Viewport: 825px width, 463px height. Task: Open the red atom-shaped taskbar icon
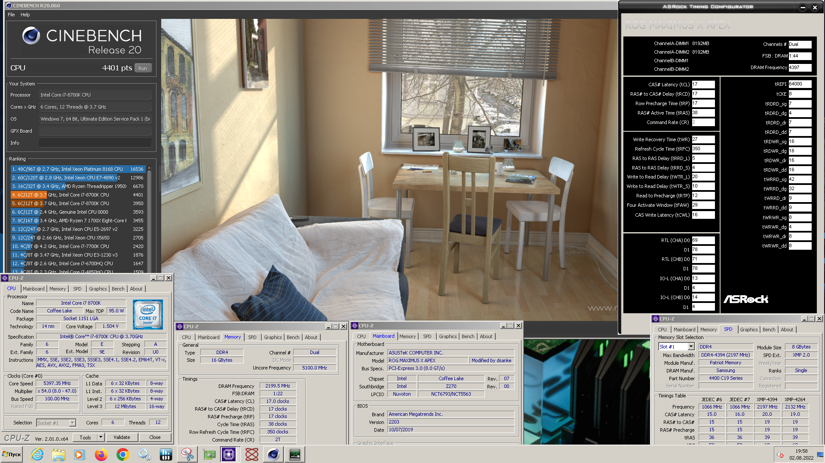point(252,454)
